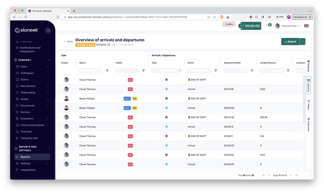This screenshot has width=324, height=193.
Task: Click Brave shields icon in address bar
Action: pyautogui.click(x=222, y=17)
